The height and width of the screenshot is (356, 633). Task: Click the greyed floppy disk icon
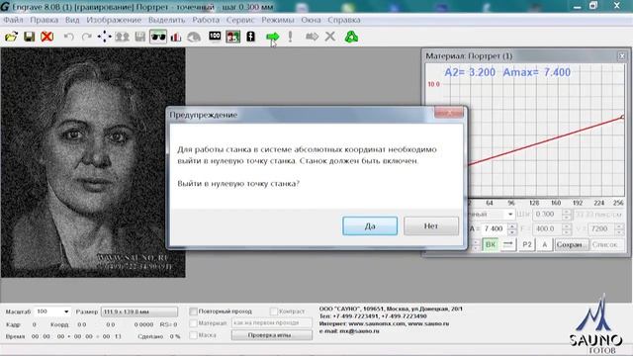coord(139,37)
